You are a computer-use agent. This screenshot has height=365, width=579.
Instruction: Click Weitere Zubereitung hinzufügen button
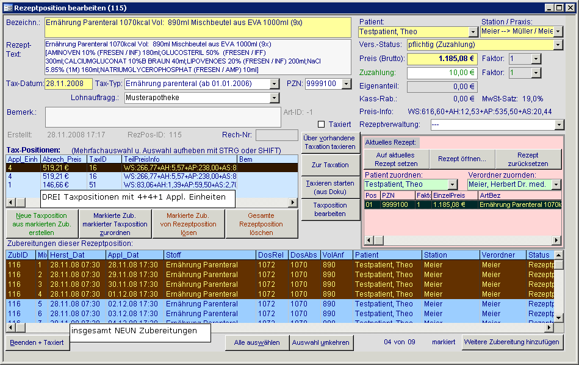[512, 342]
